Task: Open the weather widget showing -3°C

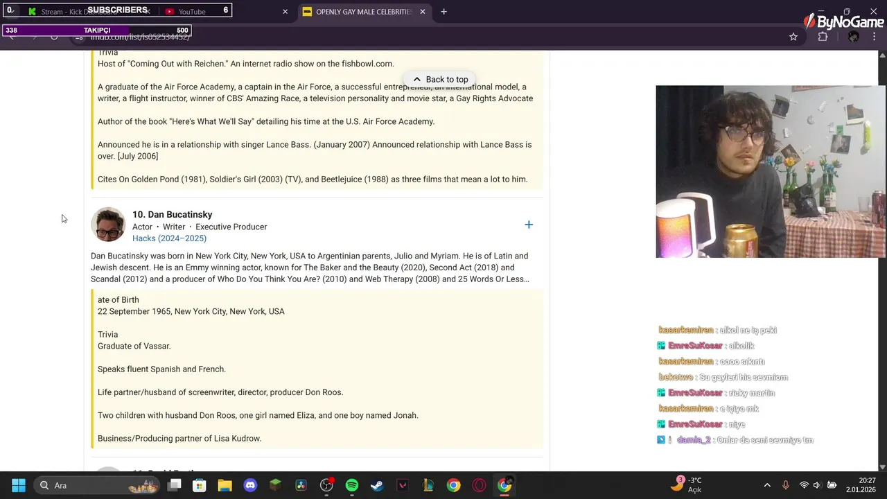Action: click(686, 485)
